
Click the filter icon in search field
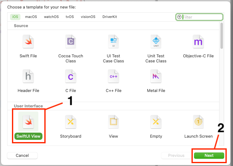click(180, 17)
